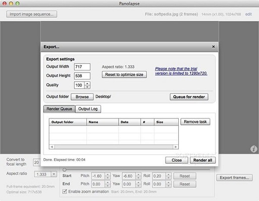Switch to the Output Log tab
Viewport: 259px width, 201px height.
[x=88, y=109]
